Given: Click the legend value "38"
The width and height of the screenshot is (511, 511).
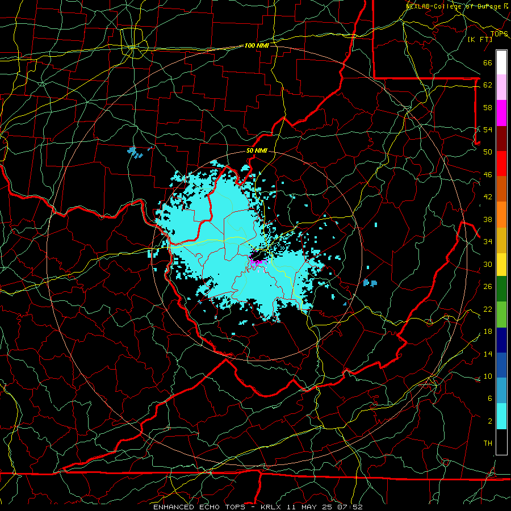Looking at the screenshot, I should click(488, 219).
